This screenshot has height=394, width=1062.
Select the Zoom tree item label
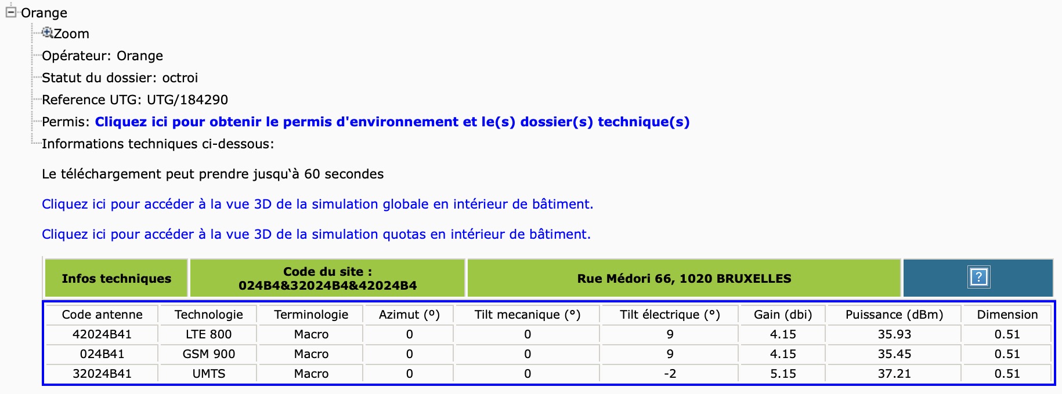coord(71,34)
